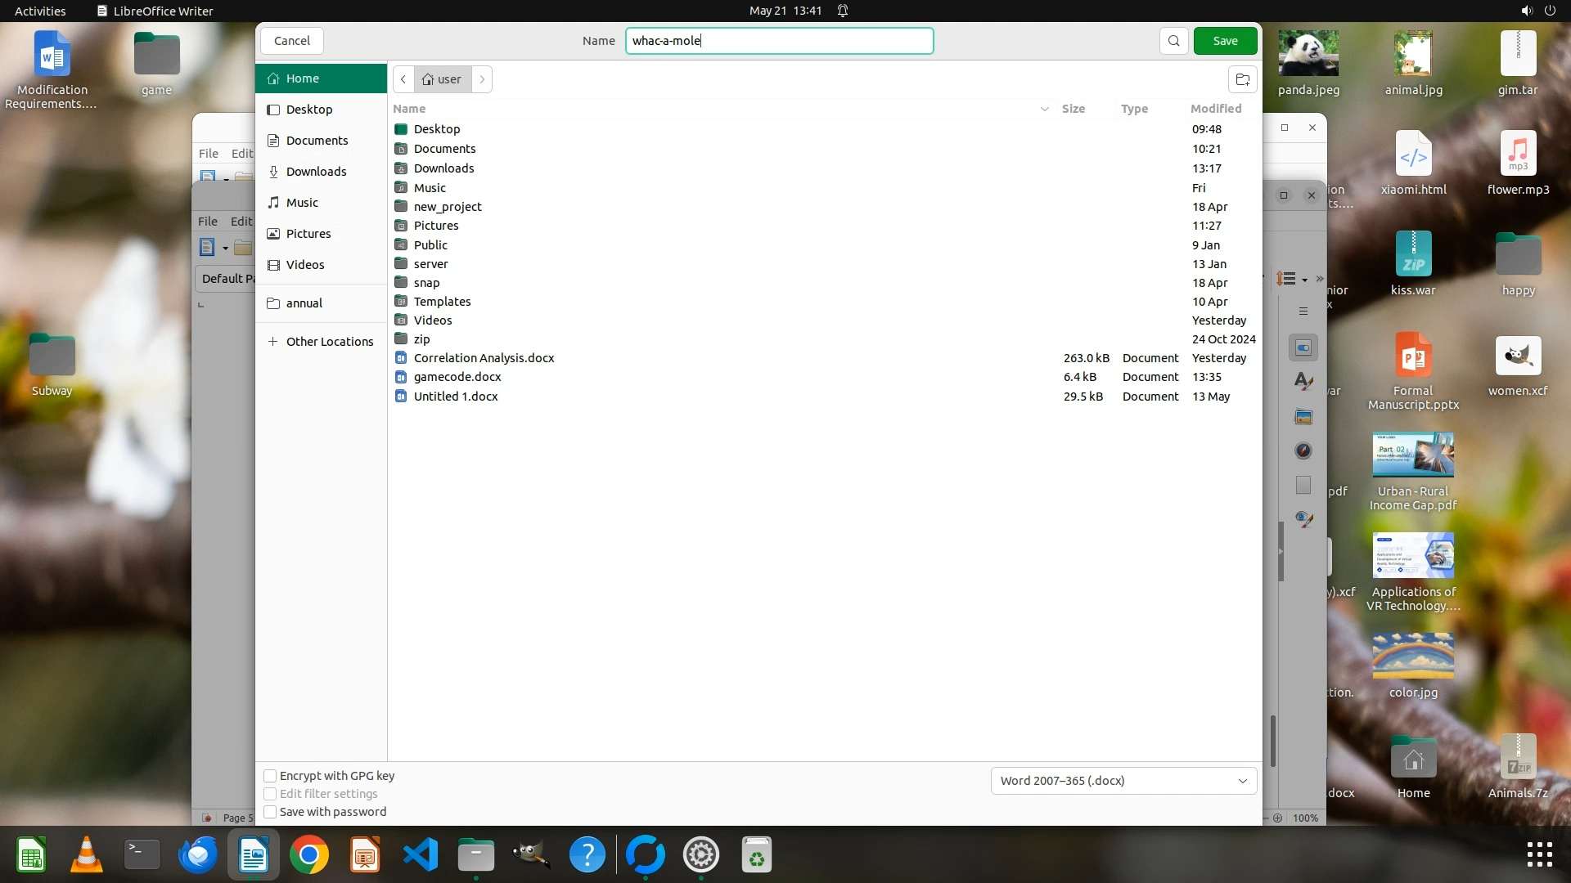Enable Encrypt with GPG key
This screenshot has height=883, width=1571.
pyautogui.click(x=270, y=776)
